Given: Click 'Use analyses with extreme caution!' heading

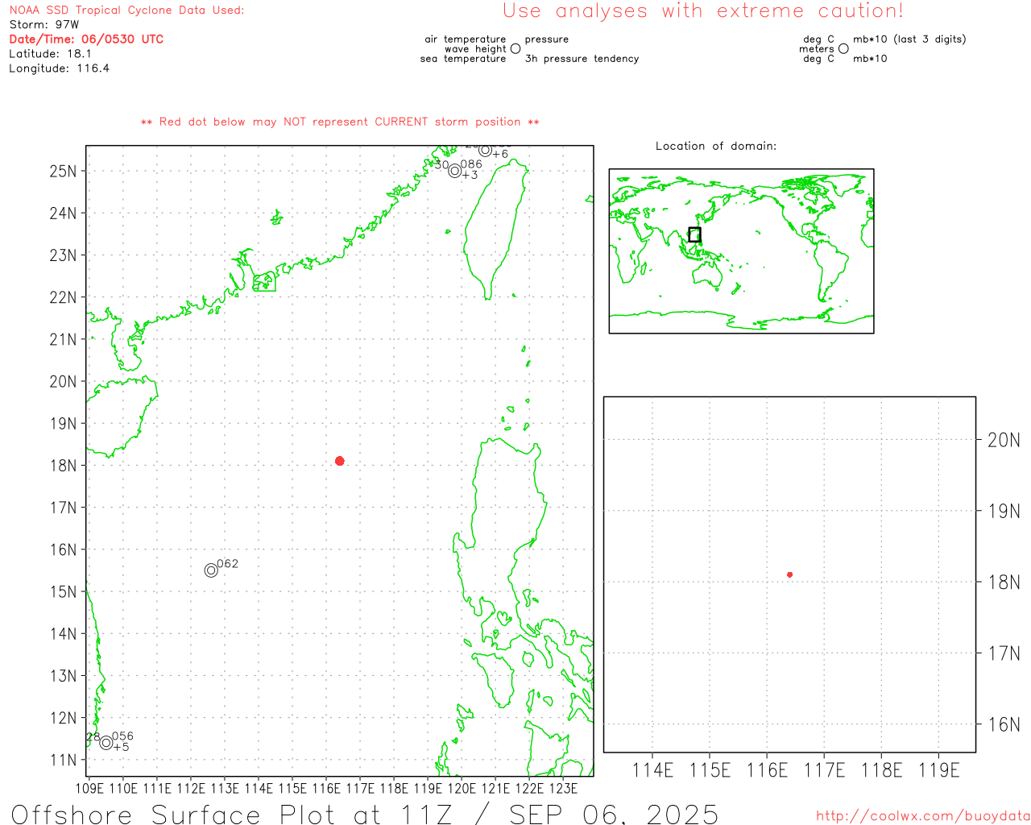Looking at the screenshot, I should pos(703,11).
